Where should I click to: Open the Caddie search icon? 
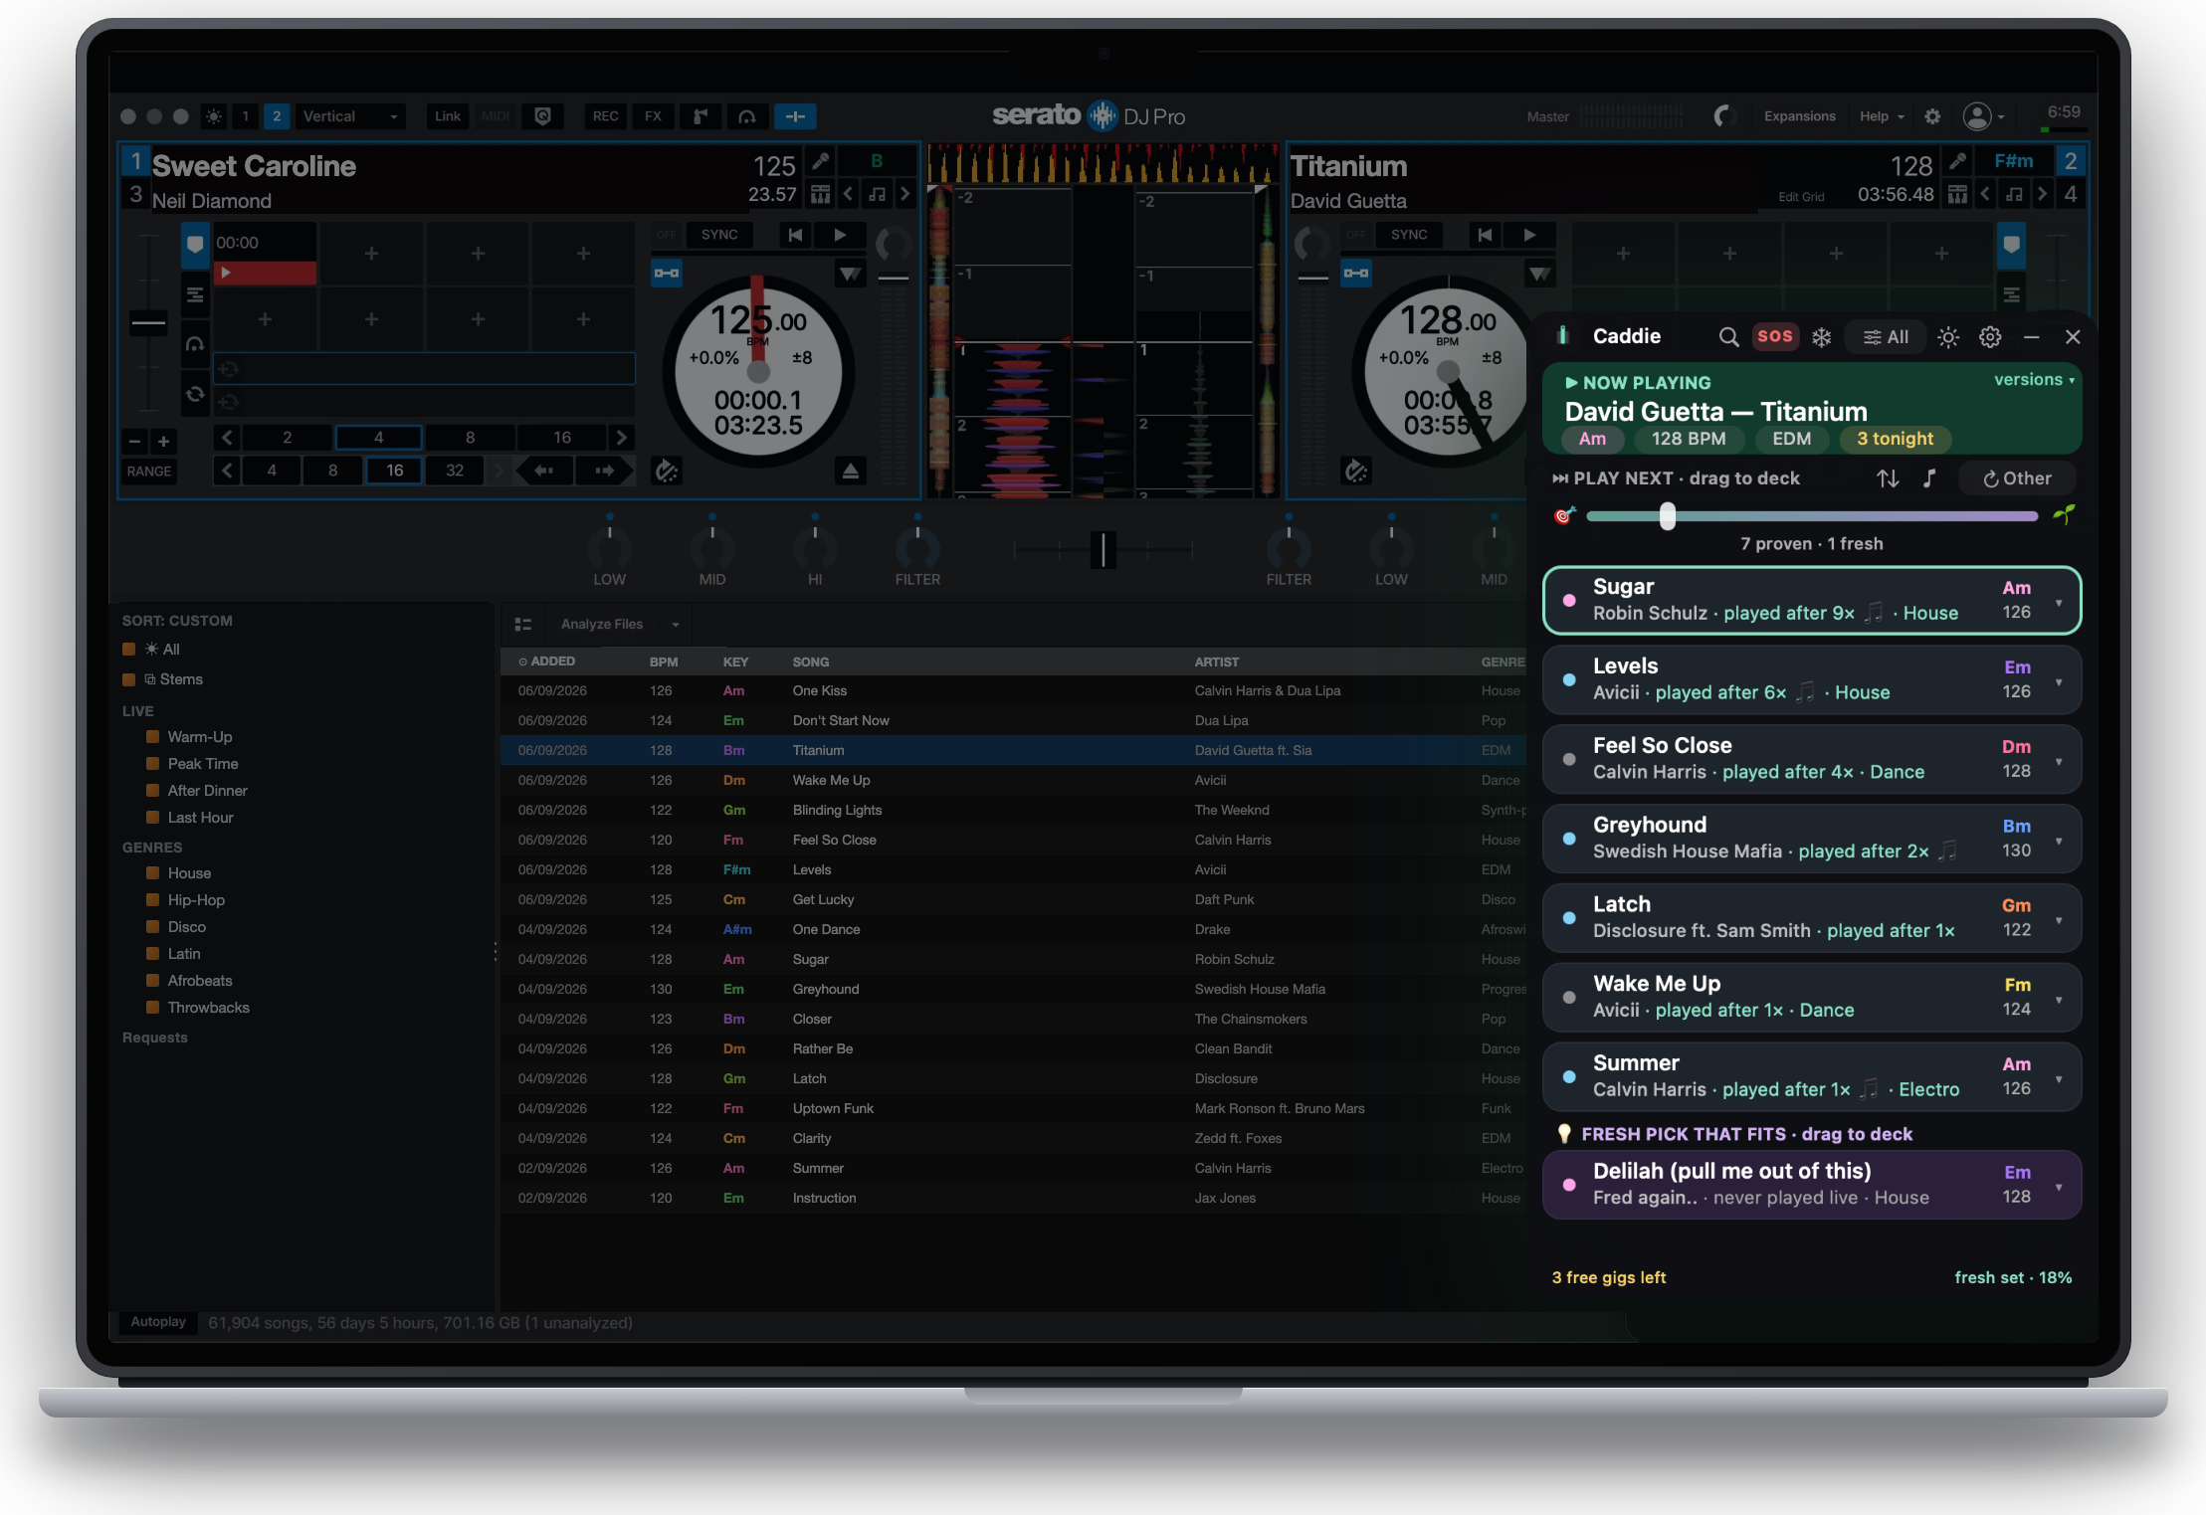1728,337
